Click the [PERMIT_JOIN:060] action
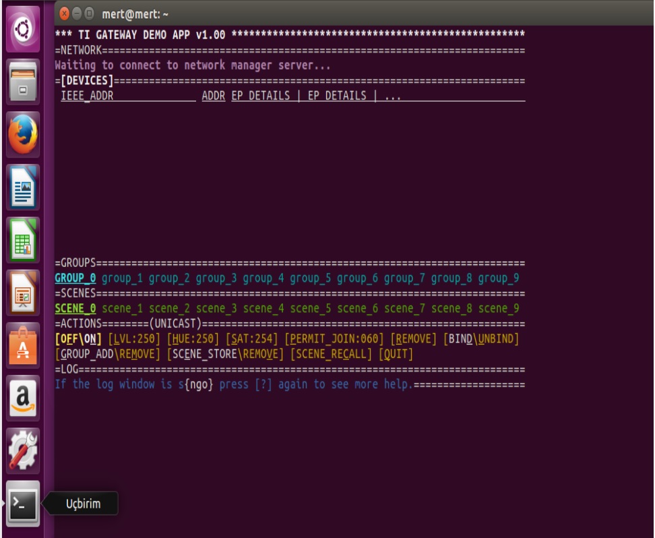 tap(334, 338)
